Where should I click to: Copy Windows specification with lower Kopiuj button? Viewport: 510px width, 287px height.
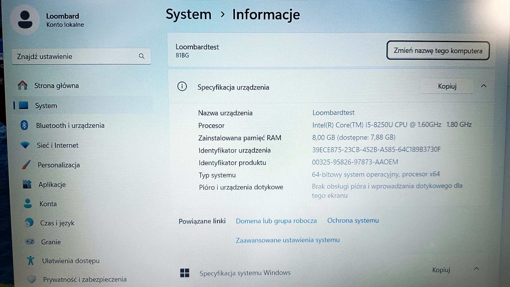(x=441, y=270)
